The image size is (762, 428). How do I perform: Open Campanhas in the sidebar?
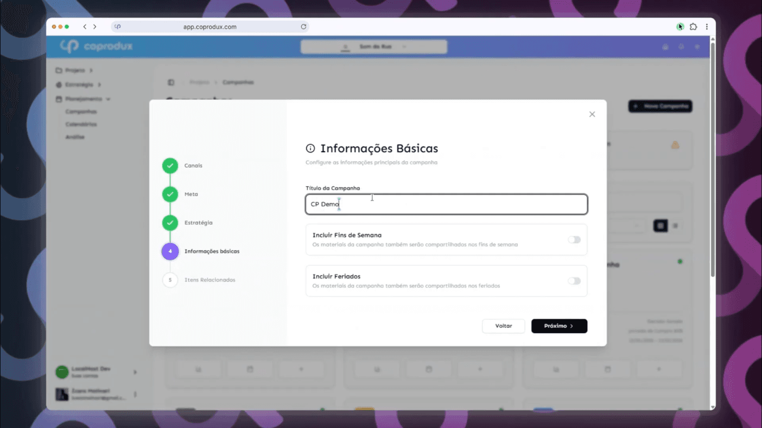[x=81, y=111]
